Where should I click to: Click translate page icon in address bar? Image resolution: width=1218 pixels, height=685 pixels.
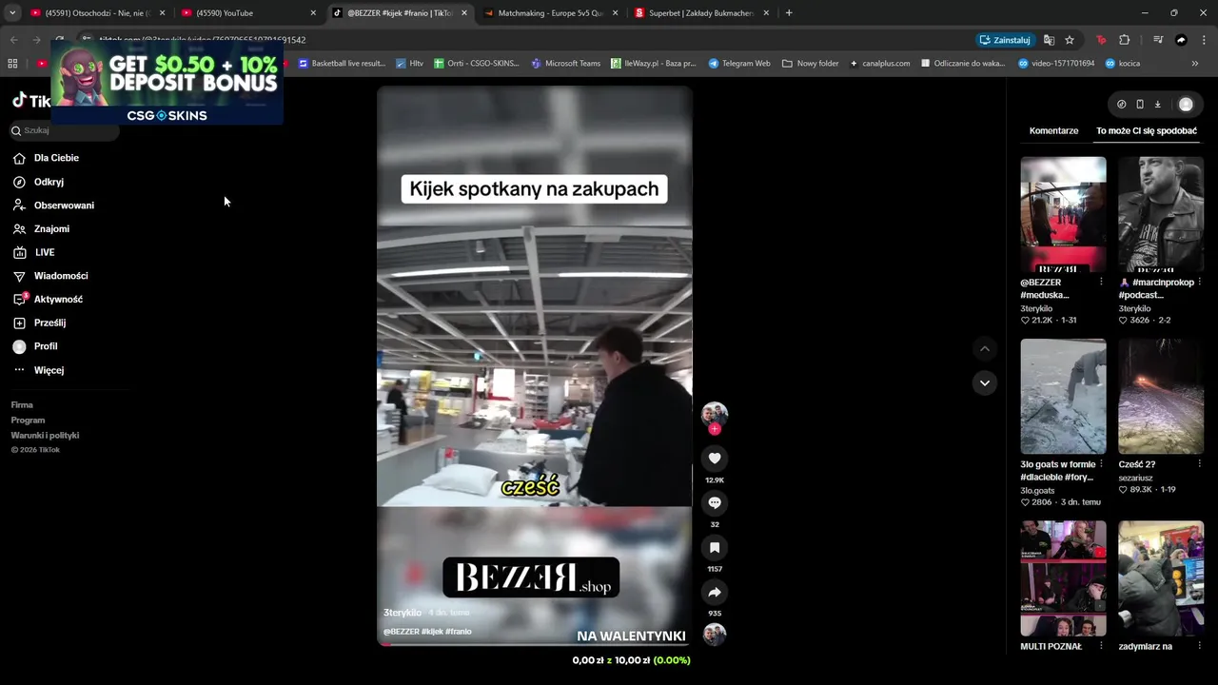1049,40
